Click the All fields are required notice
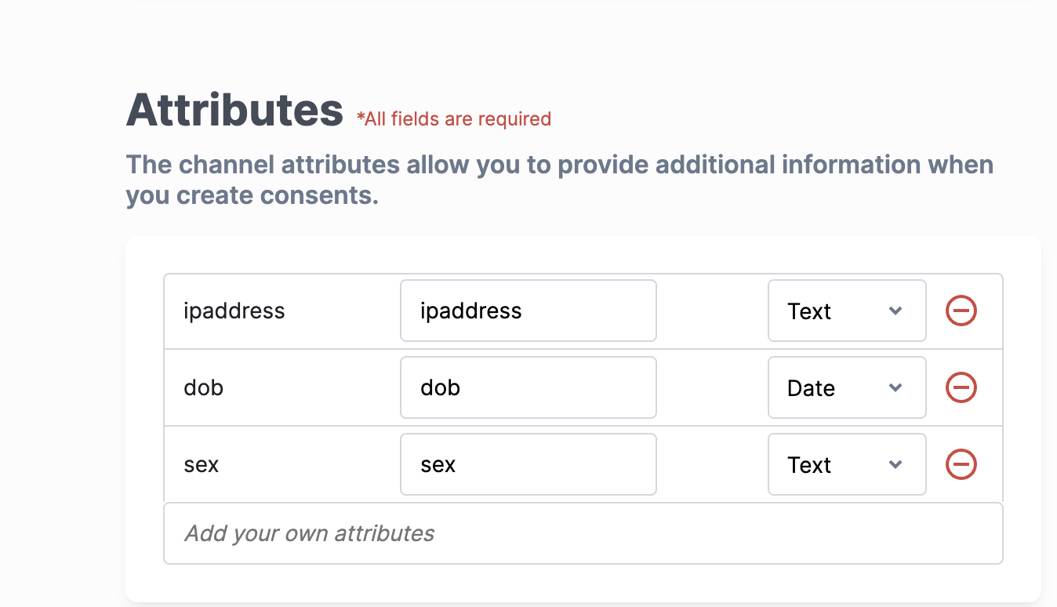The height and width of the screenshot is (607, 1057). (454, 119)
